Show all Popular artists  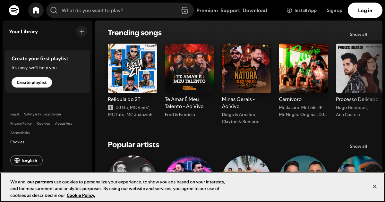[x=358, y=146]
